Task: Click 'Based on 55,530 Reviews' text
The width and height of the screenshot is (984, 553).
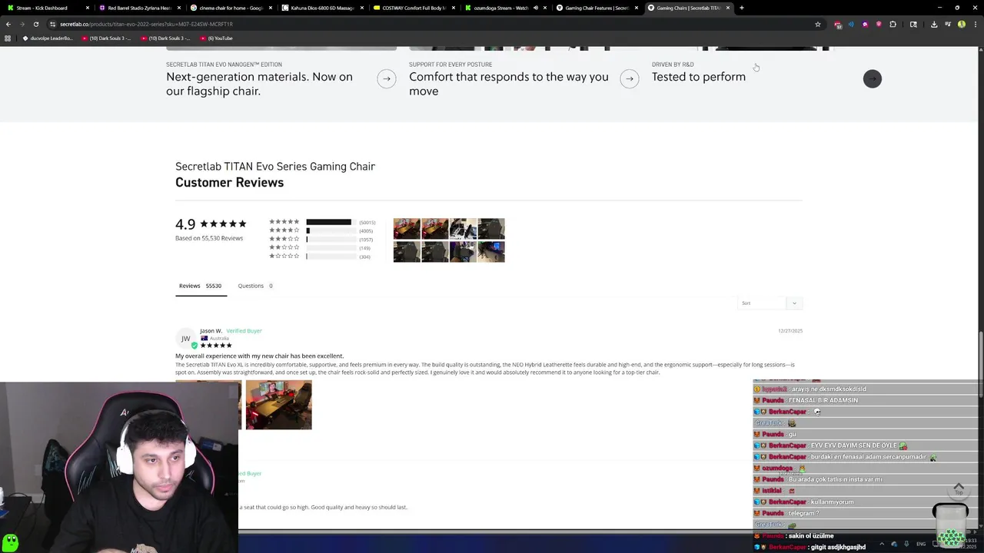Action: [209, 238]
